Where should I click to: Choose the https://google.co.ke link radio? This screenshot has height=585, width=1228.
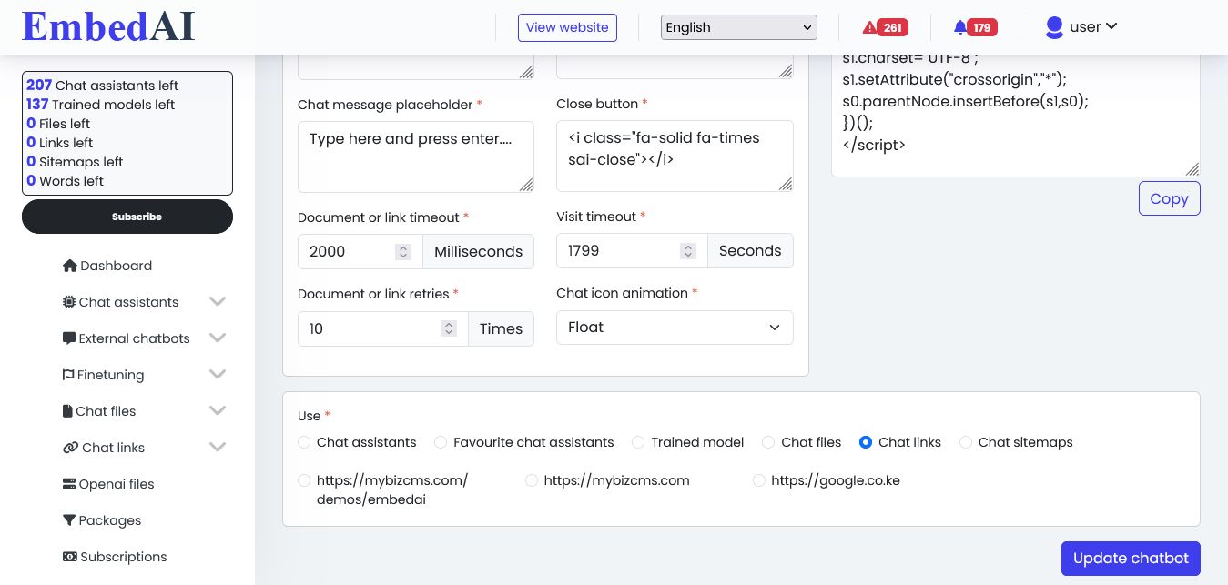point(759,480)
